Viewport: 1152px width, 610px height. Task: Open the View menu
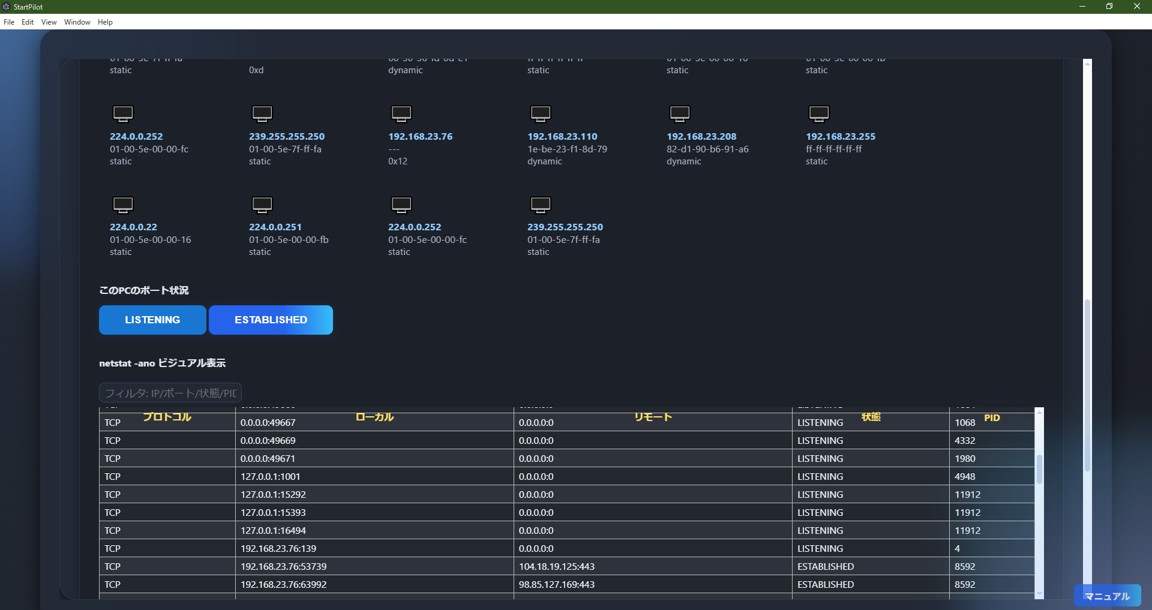(x=48, y=22)
